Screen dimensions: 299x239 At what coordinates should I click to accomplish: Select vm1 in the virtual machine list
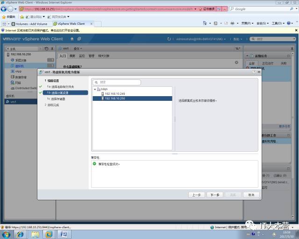pyautogui.click(x=21, y=102)
